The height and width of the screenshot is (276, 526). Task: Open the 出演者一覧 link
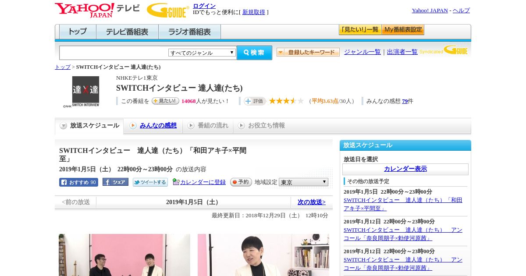[x=402, y=52]
